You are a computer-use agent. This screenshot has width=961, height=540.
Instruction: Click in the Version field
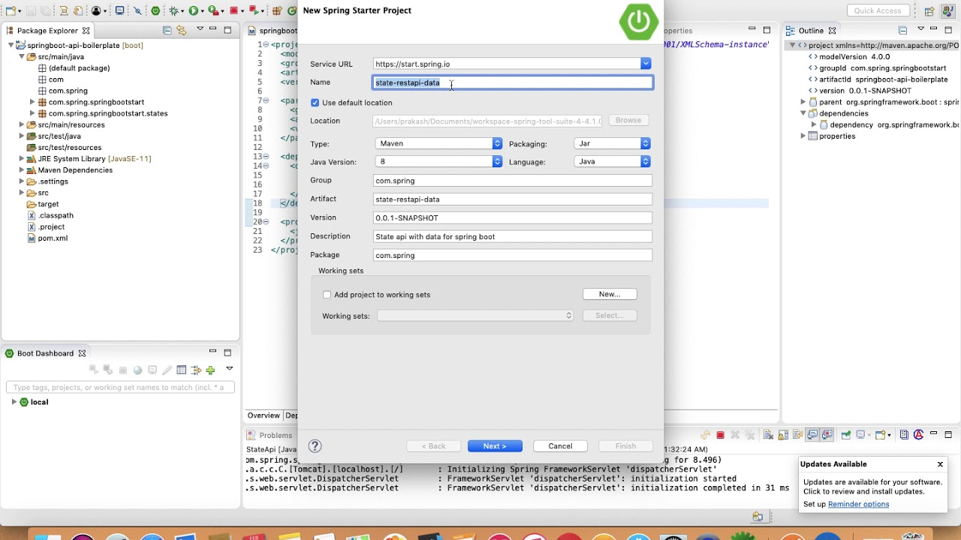[x=513, y=218]
